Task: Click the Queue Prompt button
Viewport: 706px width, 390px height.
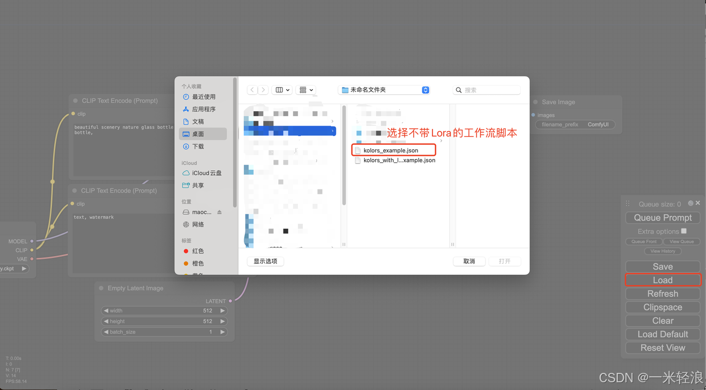Action: point(662,218)
